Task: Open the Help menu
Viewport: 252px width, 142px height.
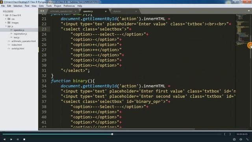Action: click(80, 6)
